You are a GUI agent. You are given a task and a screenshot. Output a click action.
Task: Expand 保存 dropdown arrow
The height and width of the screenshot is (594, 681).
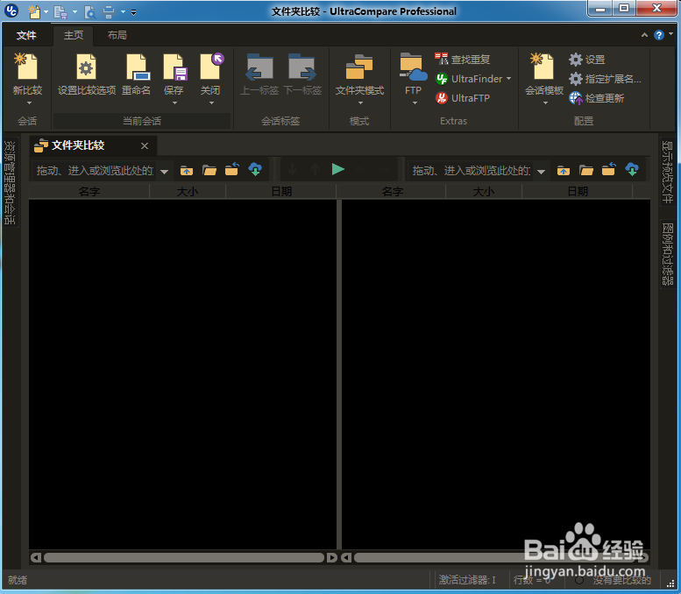pos(174,103)
